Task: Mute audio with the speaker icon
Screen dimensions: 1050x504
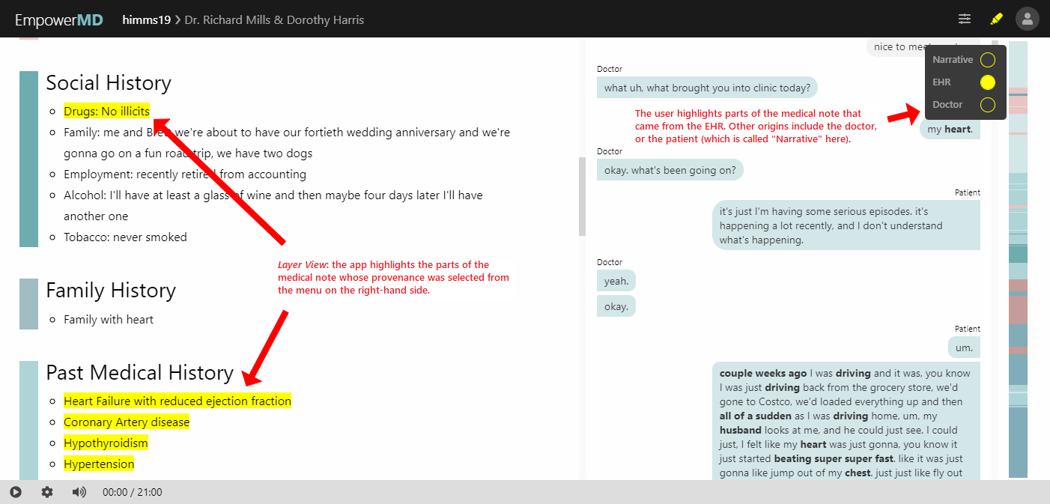Action: [79, 492]
